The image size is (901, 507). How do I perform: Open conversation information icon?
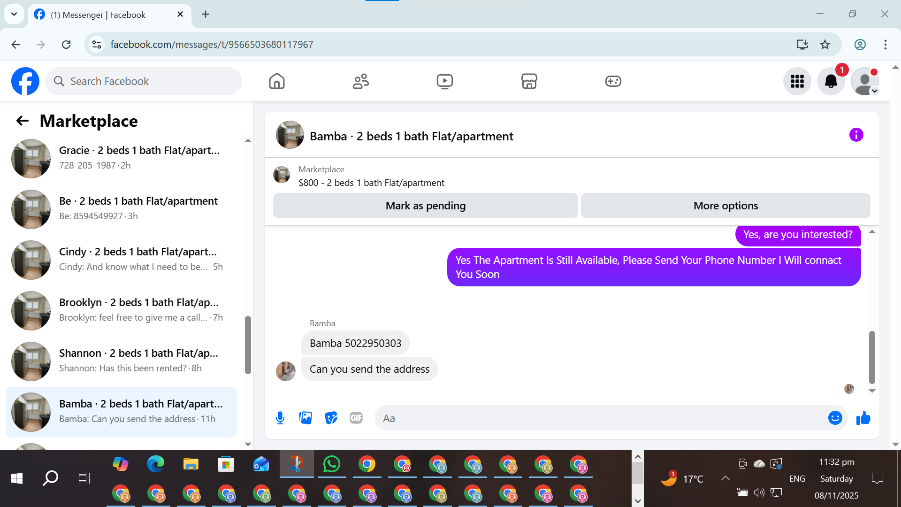point(856,135)
